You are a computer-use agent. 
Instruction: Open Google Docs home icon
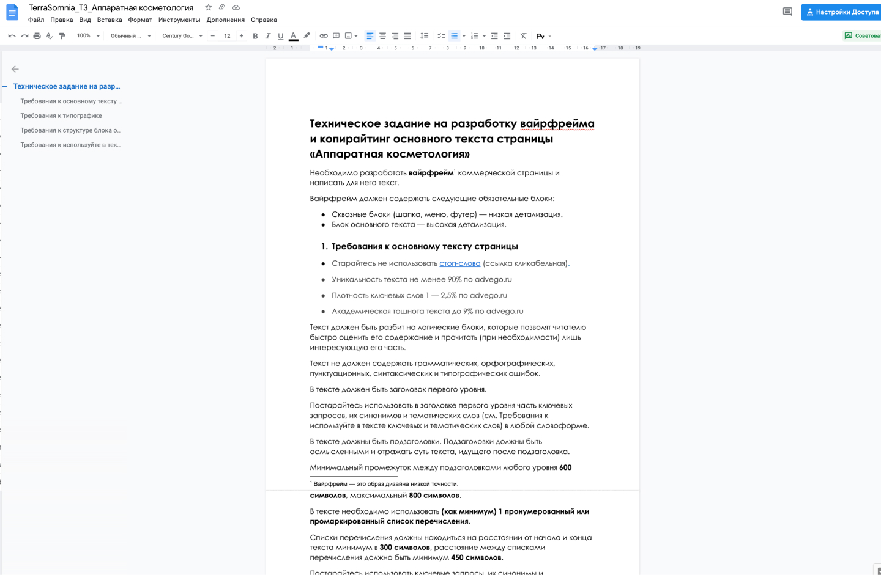coord(12,12)
